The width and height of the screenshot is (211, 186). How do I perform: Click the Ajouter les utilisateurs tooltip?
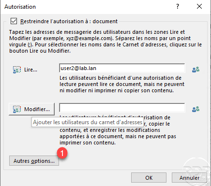(88, 122)
